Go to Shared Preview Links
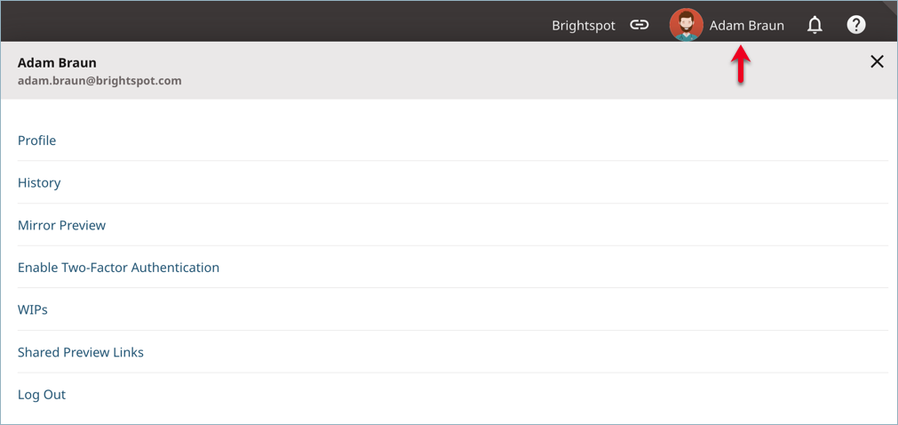 81,352
